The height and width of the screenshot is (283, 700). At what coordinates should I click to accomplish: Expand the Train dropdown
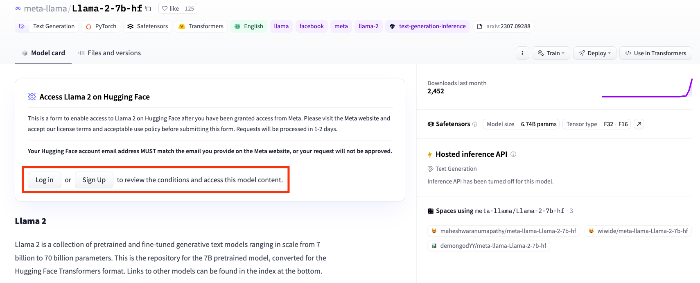551,53
